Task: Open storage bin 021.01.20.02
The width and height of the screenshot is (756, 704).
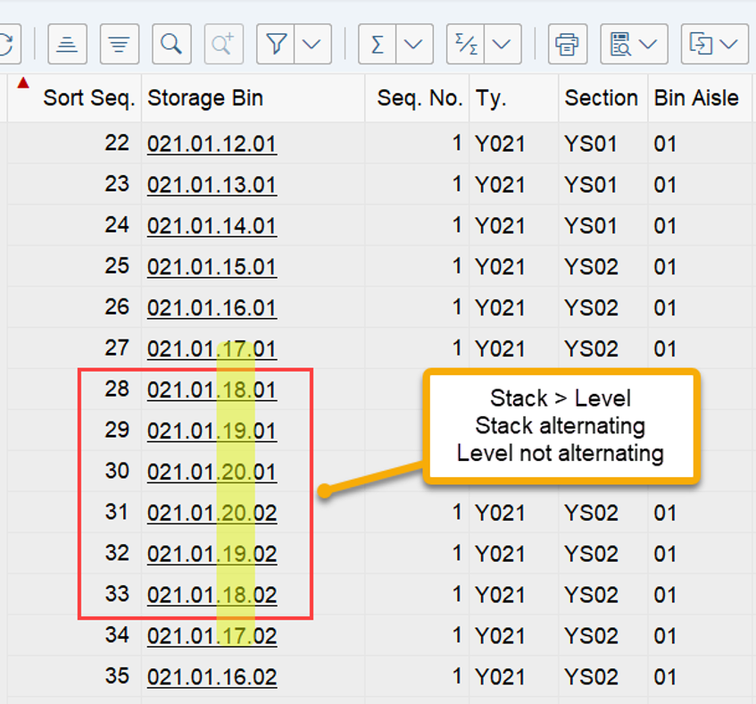Action: pos(212,513)
